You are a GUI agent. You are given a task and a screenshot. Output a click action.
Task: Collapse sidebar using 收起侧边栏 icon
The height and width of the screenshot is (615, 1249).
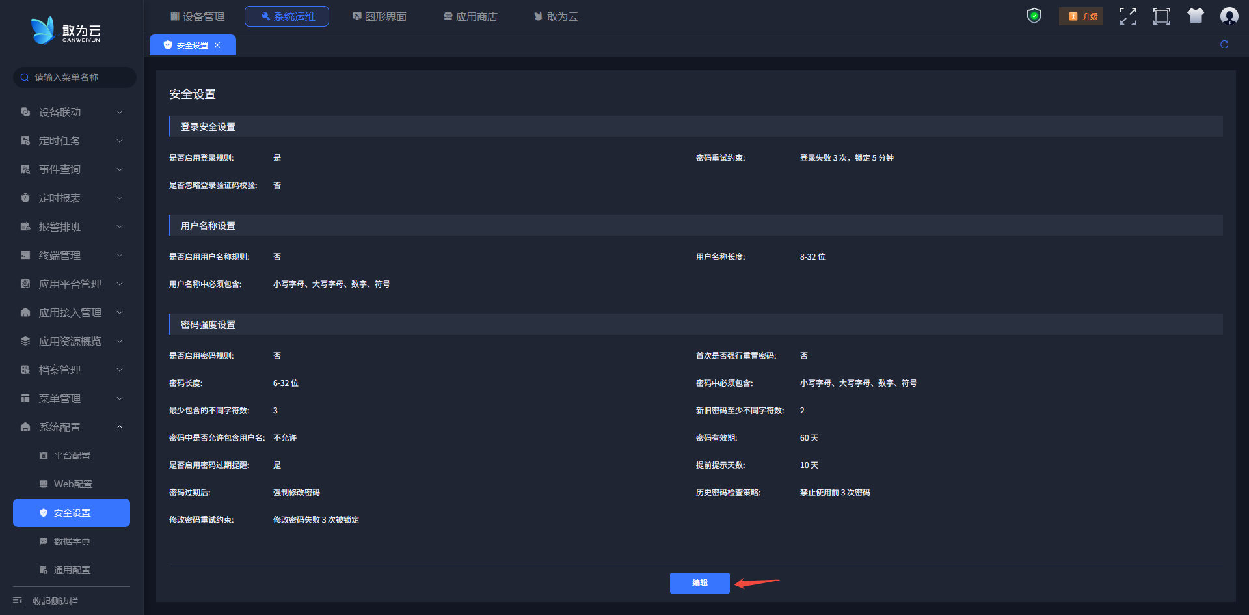pos(18,601)
